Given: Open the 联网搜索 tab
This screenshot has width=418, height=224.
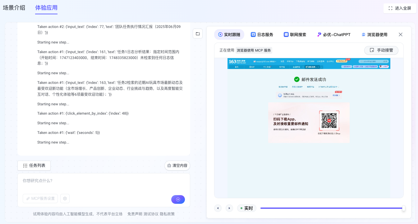Looking at the screenshot, I should pyautogui.click(x=295, y=34).
